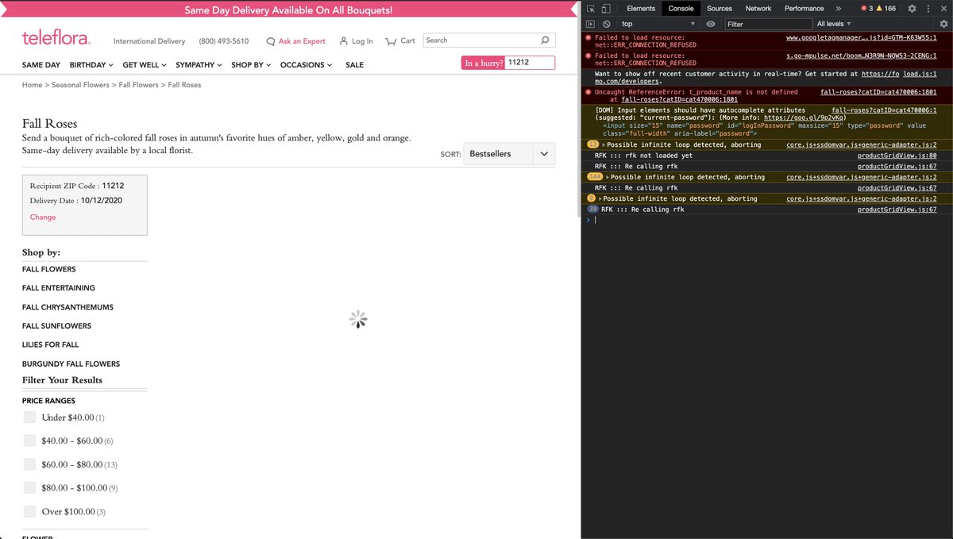Switch to the Sources tab
Viewport: 953px width, 539px height.
[x=720, y=9]
